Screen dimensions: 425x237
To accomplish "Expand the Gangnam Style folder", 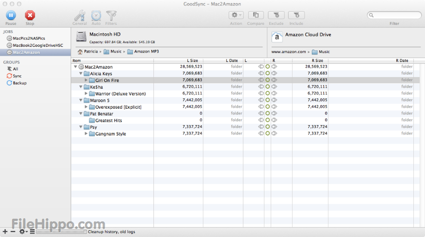I will pyautogui.click(x=86, y=133).
